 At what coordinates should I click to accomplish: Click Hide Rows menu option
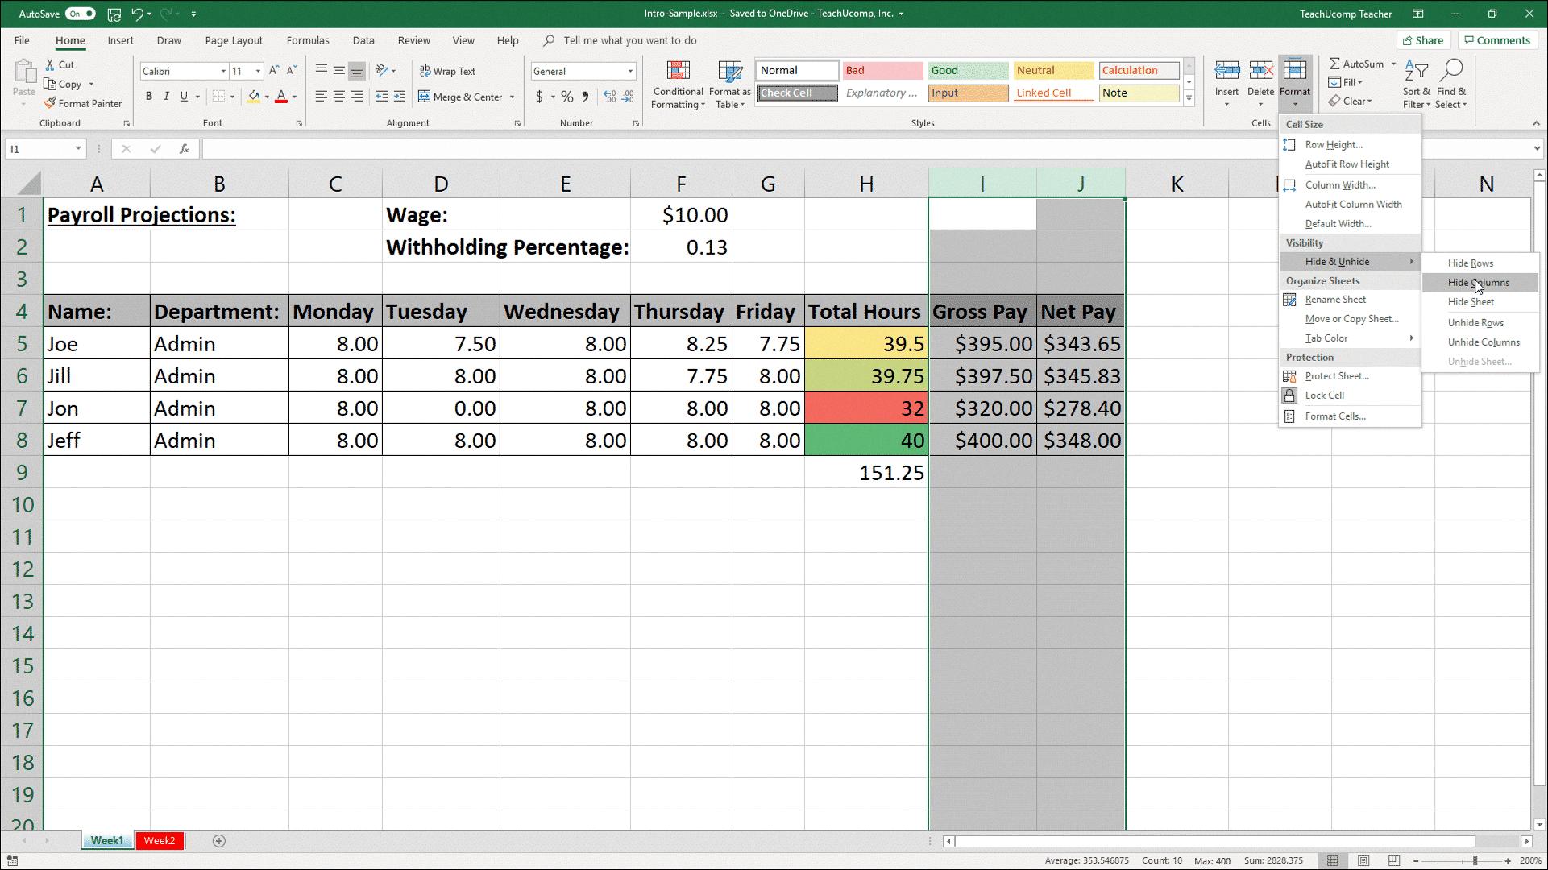point(1471,263)
